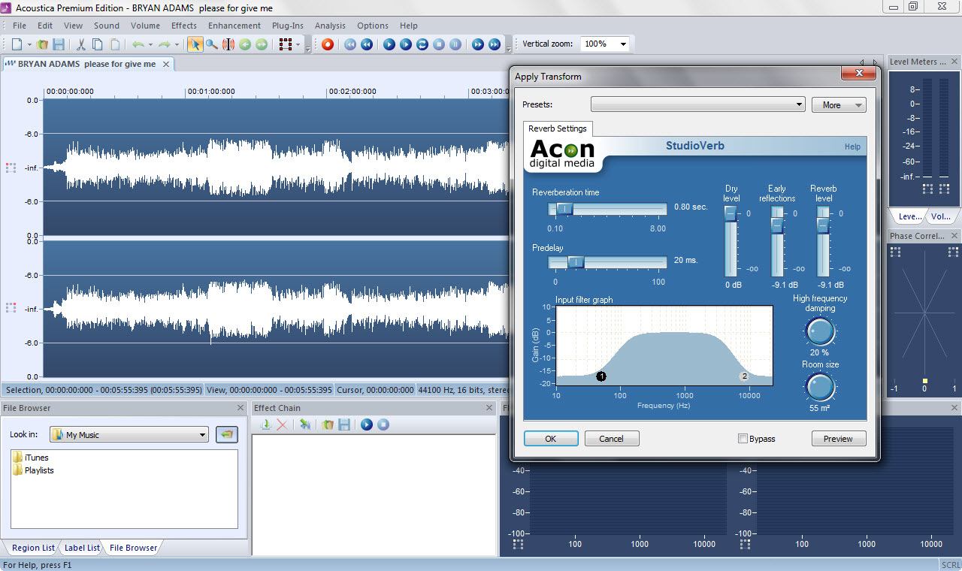
Task: Click the Paste clipboard toolbar icon
Action: 114,44
